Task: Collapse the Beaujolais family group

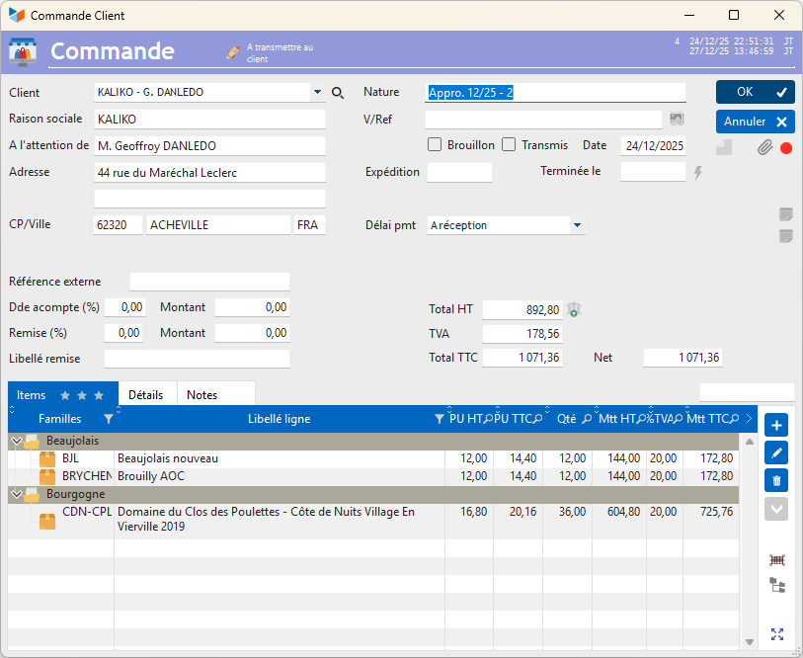Action: tap(16, 441)
